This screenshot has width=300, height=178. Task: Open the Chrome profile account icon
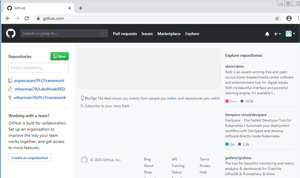pyautogui.click(x=289, y=18)
